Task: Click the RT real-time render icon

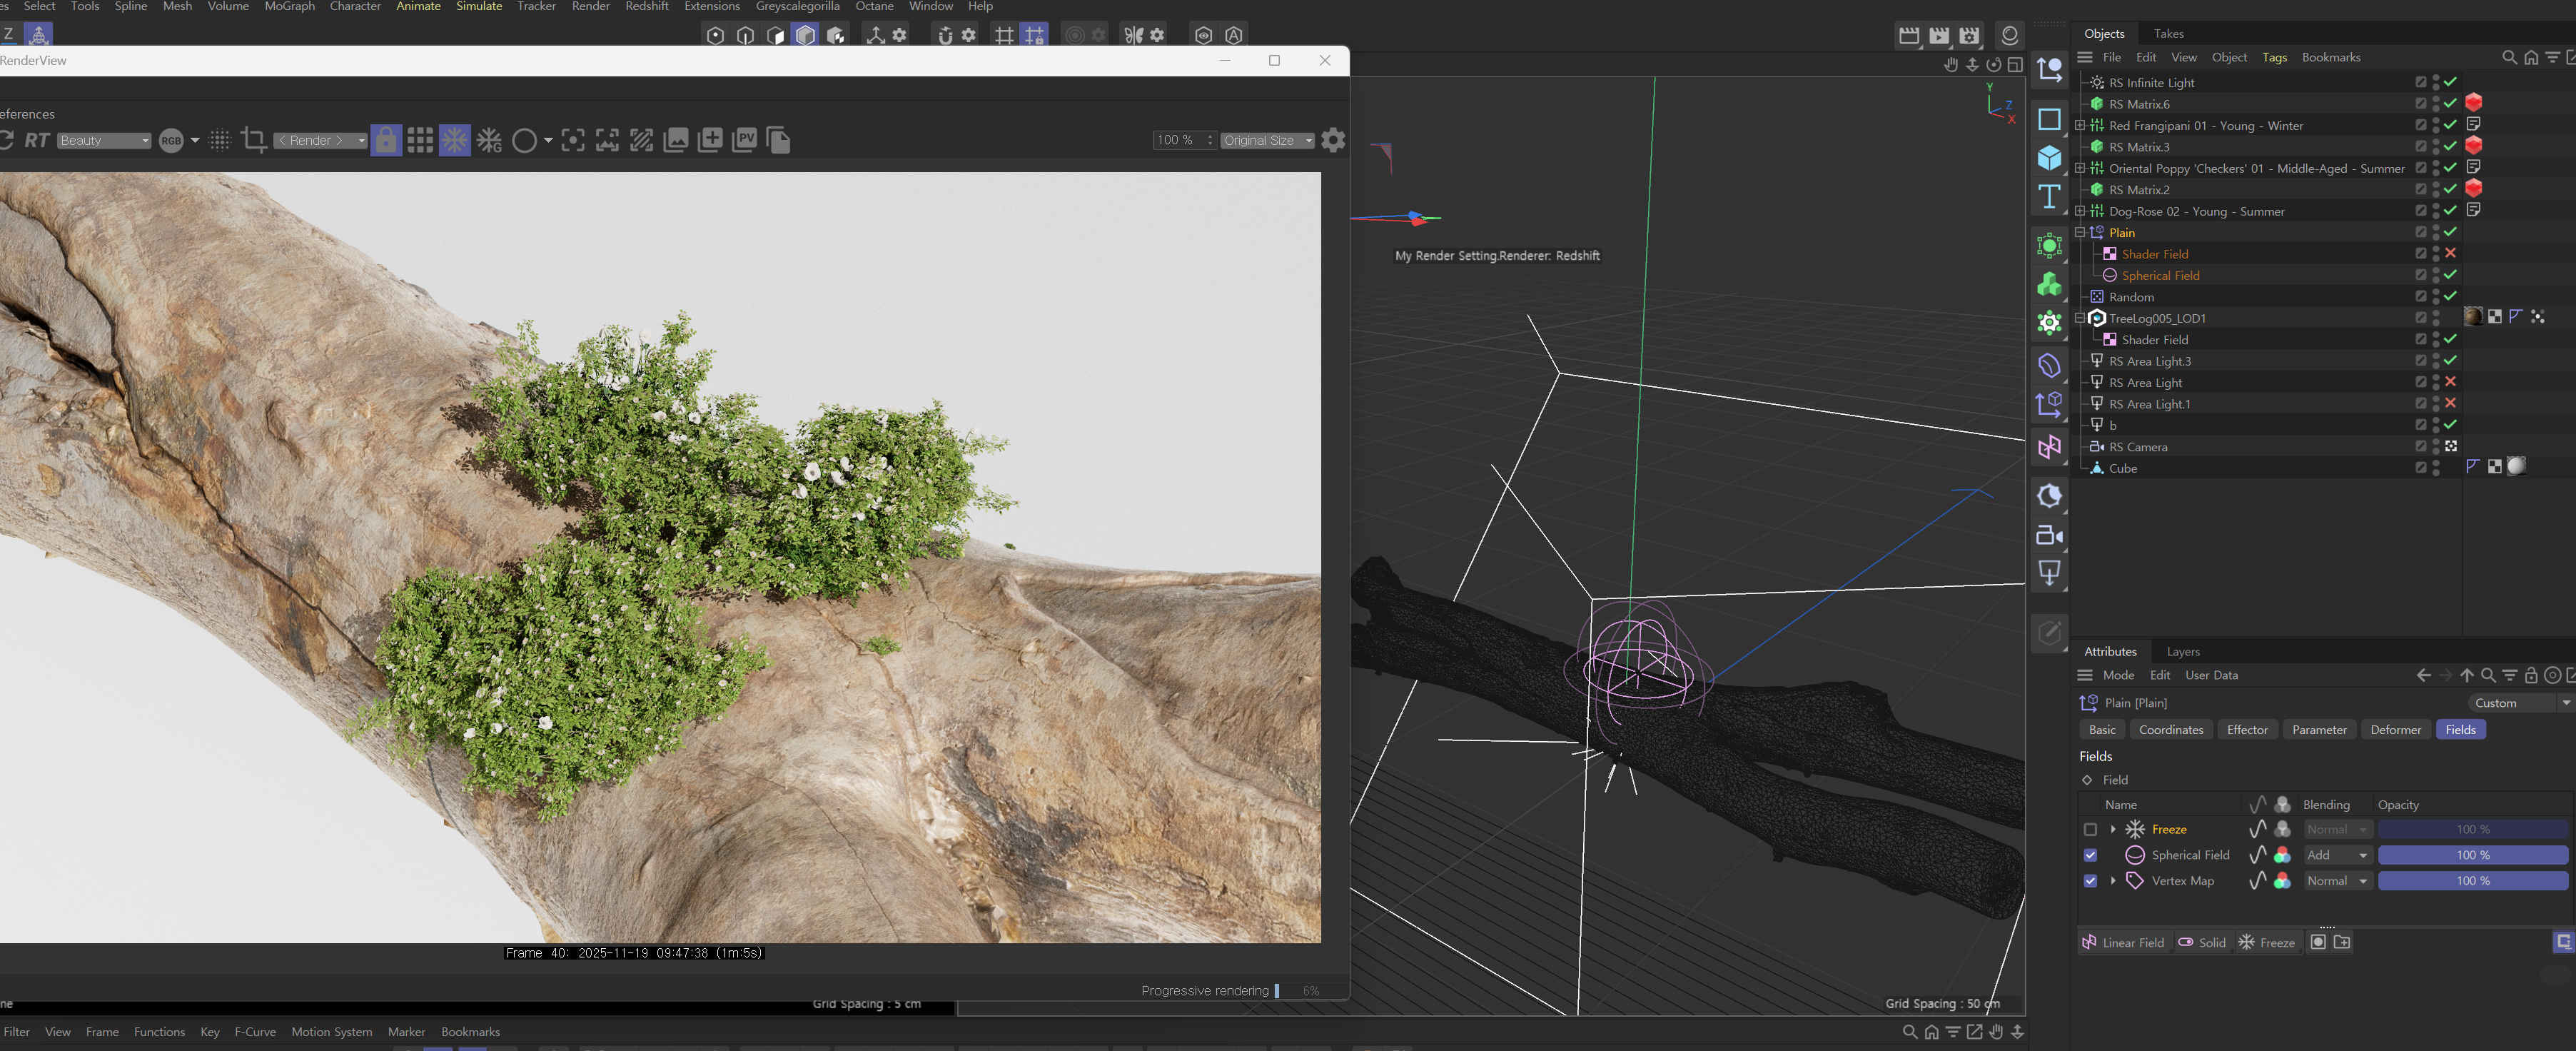Action: tap(37, 140)
